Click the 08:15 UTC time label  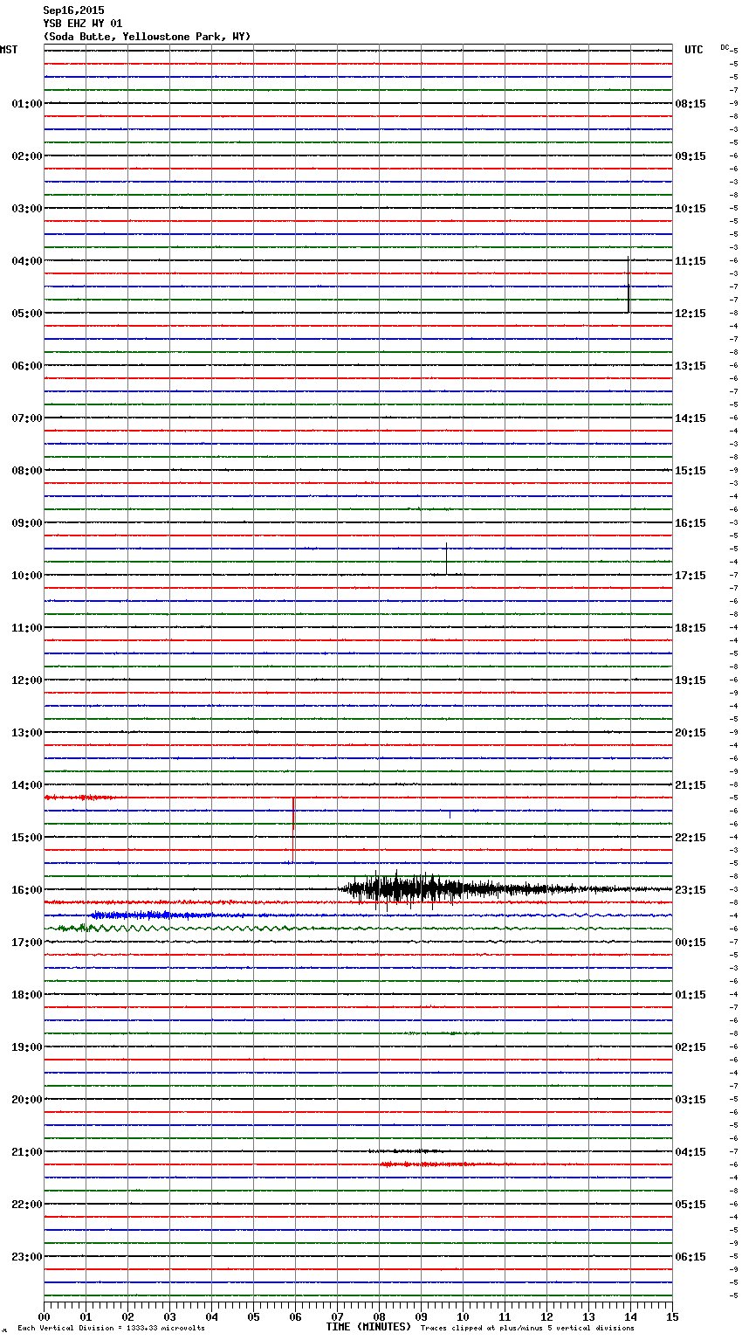(690, 104)
